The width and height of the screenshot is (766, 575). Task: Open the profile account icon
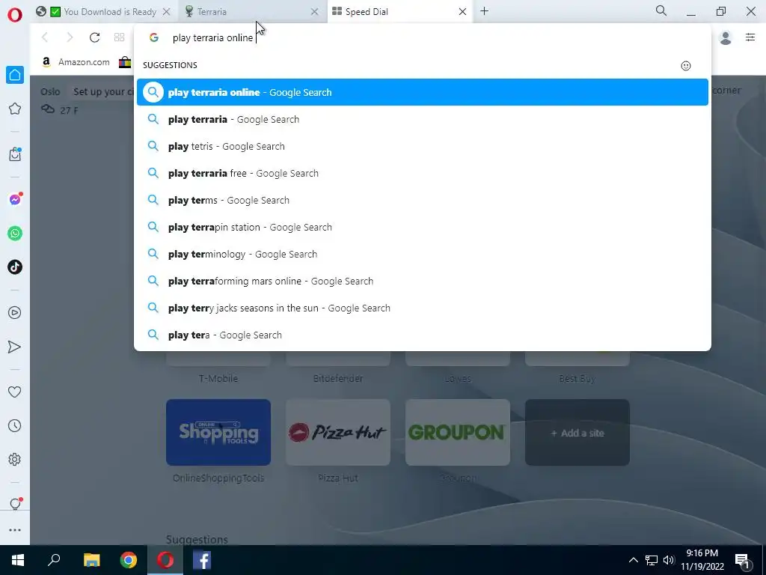pyautogui.click(x=726, y=37)
